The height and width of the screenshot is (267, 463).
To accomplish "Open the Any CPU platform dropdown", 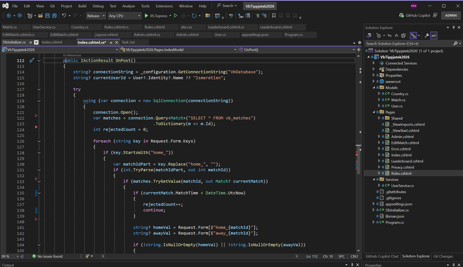I will coord(125,16).
